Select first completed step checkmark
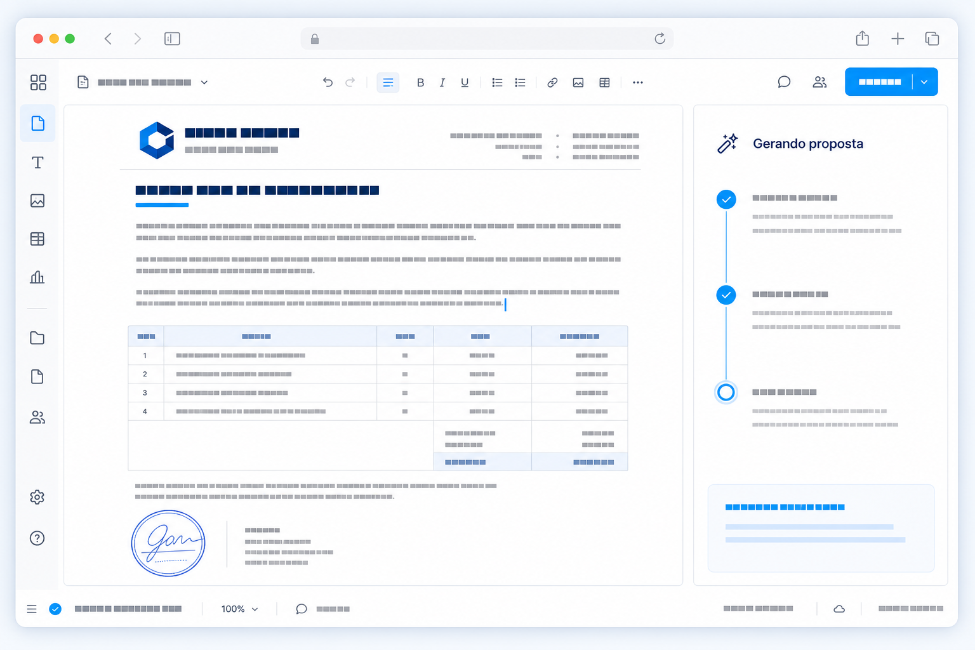Screen dimensions: 975x650 726,199
